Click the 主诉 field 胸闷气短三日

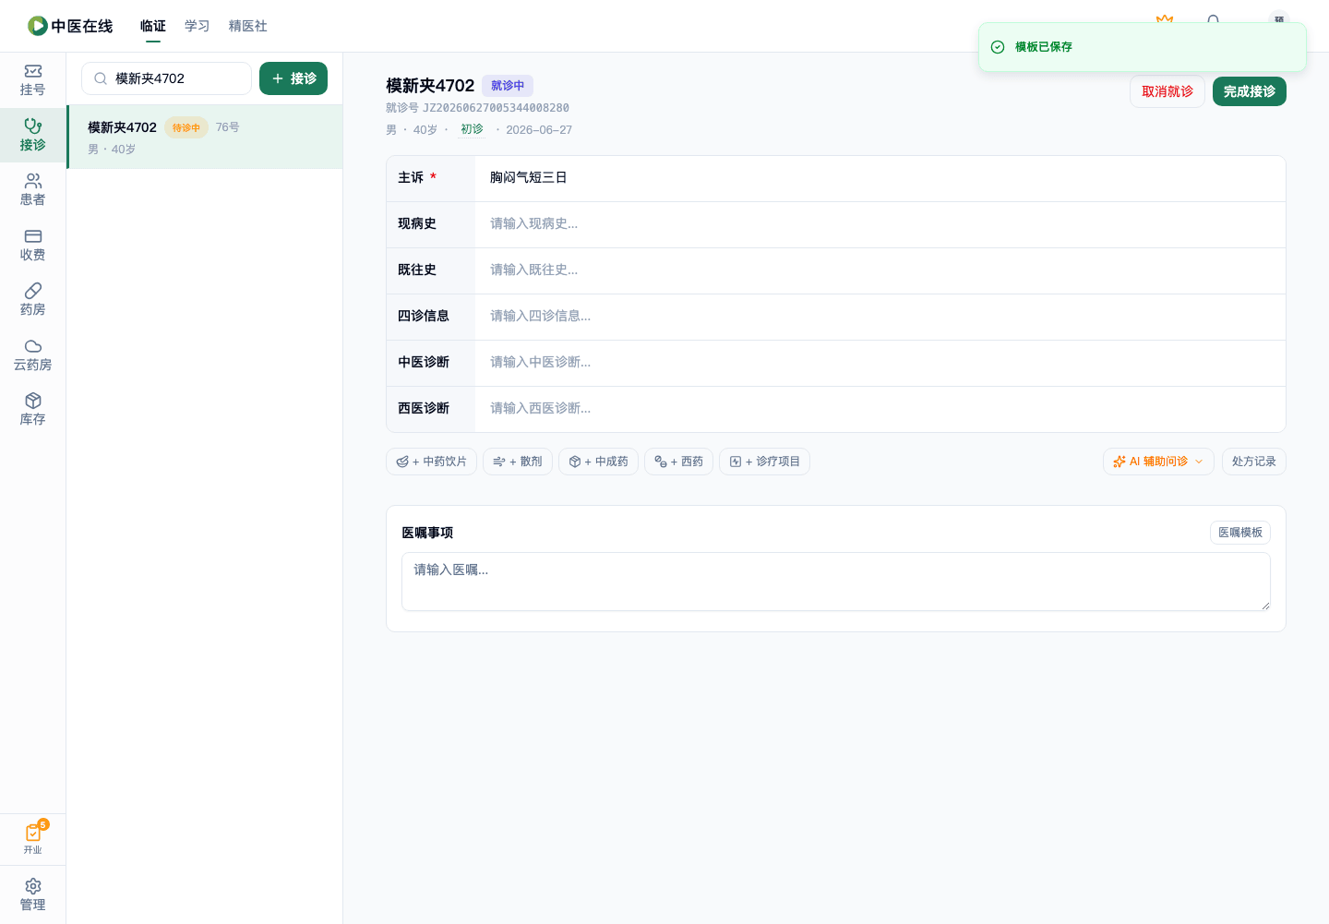(880, 177)
